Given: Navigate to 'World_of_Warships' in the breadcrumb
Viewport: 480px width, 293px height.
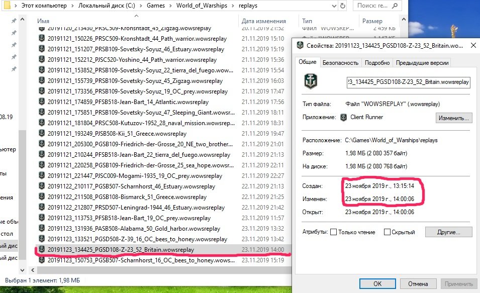Looking at the screenshot, I should (202, 6).
